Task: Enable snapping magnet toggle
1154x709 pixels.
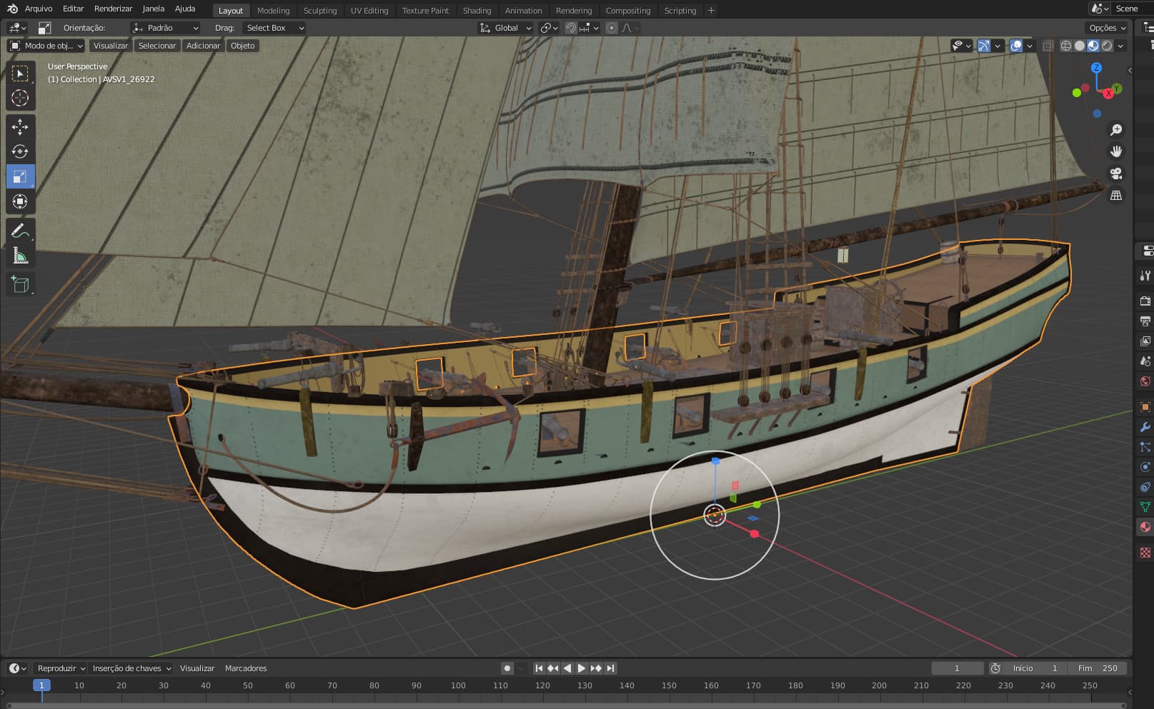Action: (x=571, y=28)
